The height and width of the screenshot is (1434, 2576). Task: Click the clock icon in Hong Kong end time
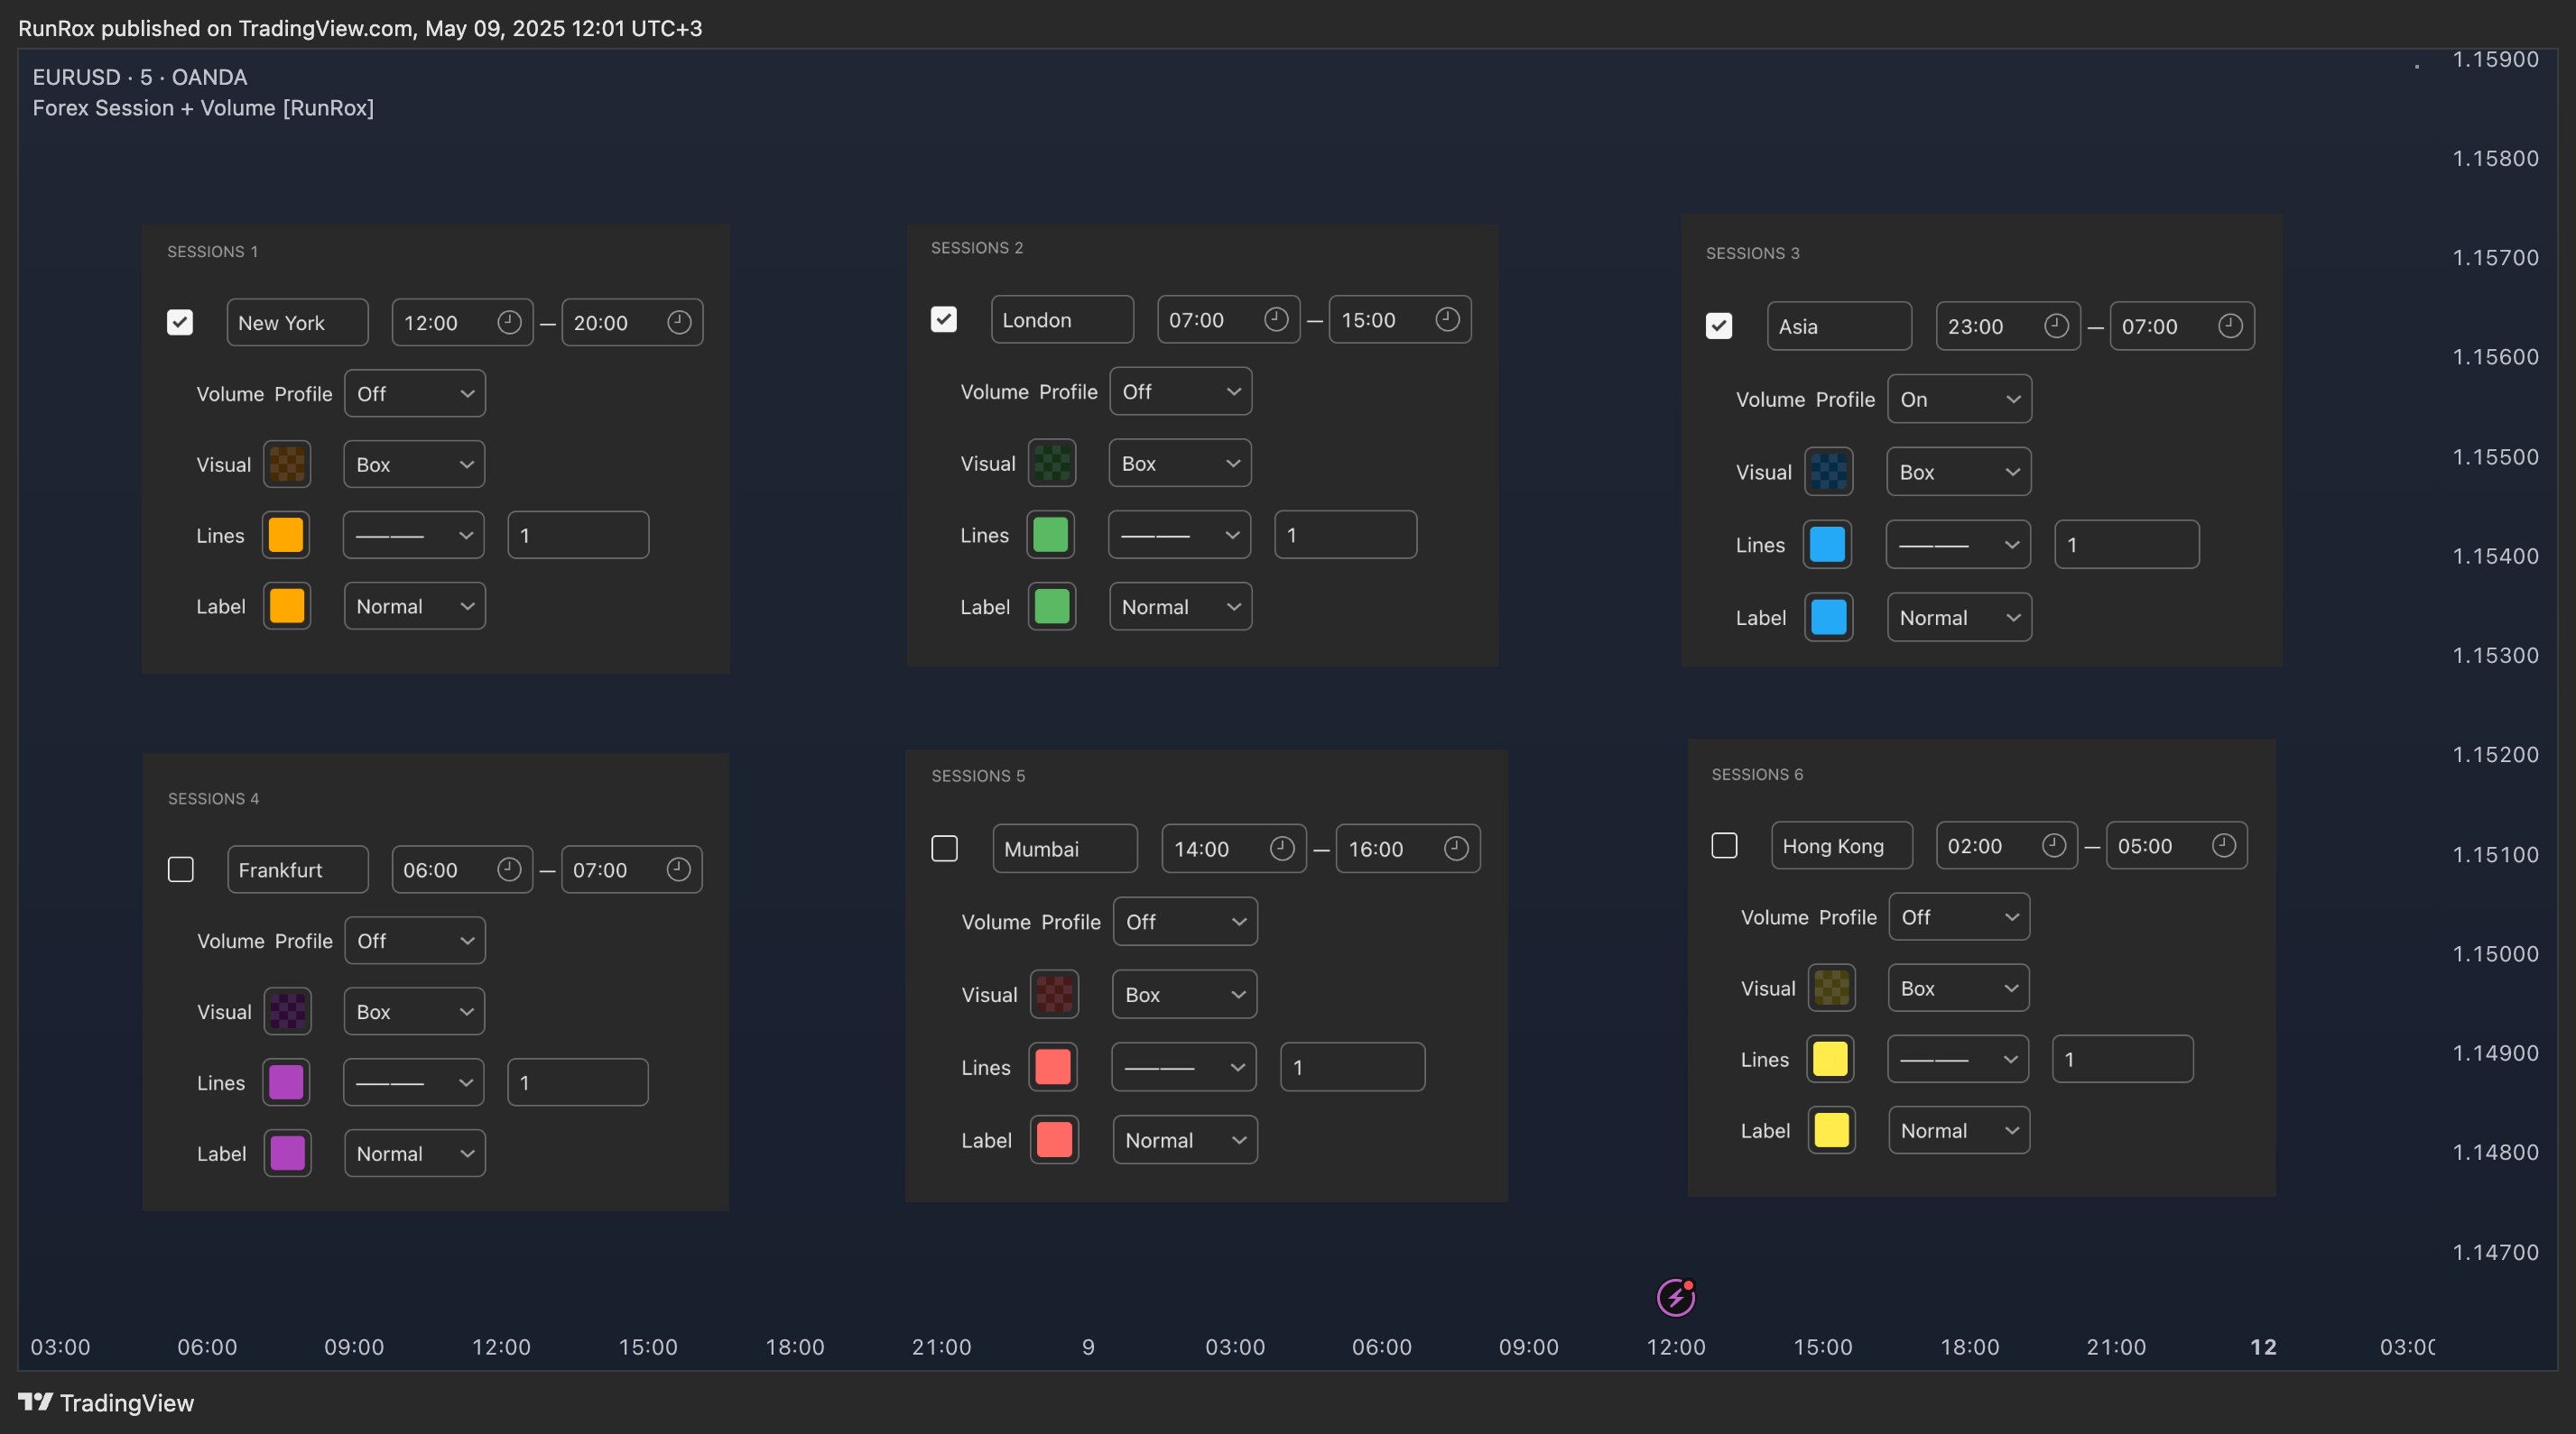(2223, 845)
